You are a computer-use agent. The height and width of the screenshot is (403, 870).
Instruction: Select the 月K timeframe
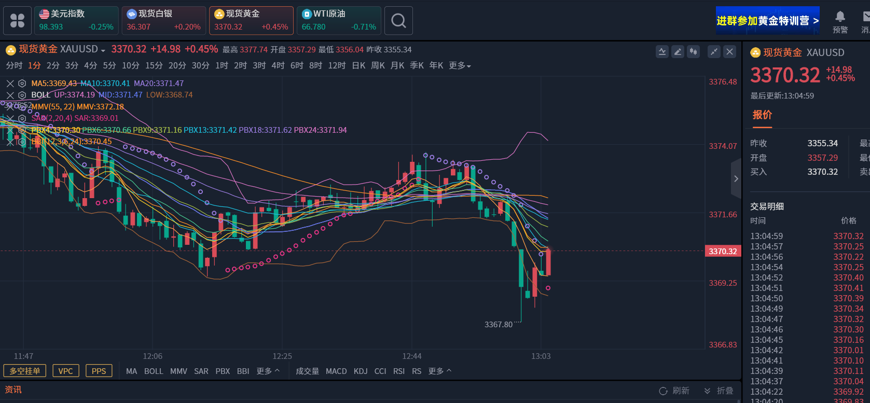coord(397,65)
